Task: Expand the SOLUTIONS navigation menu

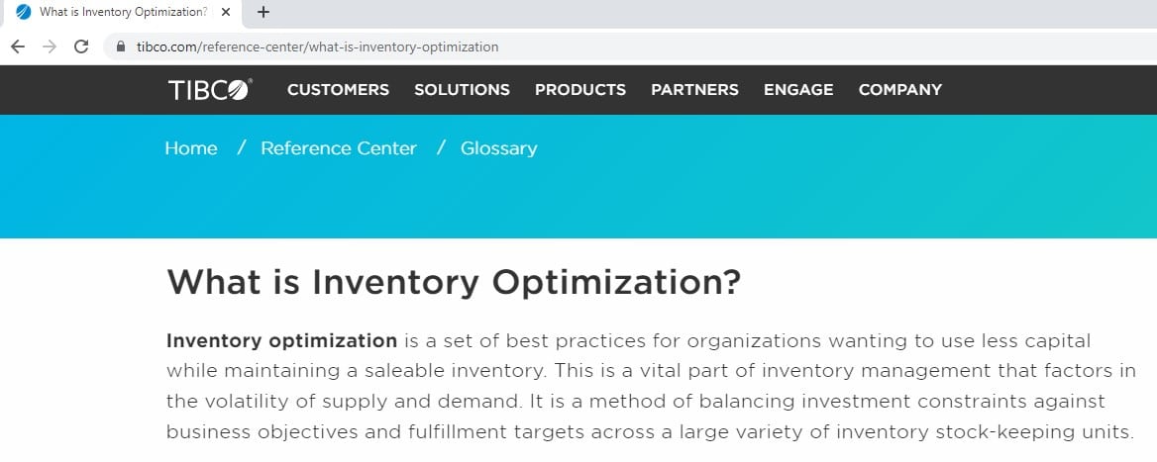Action: click(462, 90)
